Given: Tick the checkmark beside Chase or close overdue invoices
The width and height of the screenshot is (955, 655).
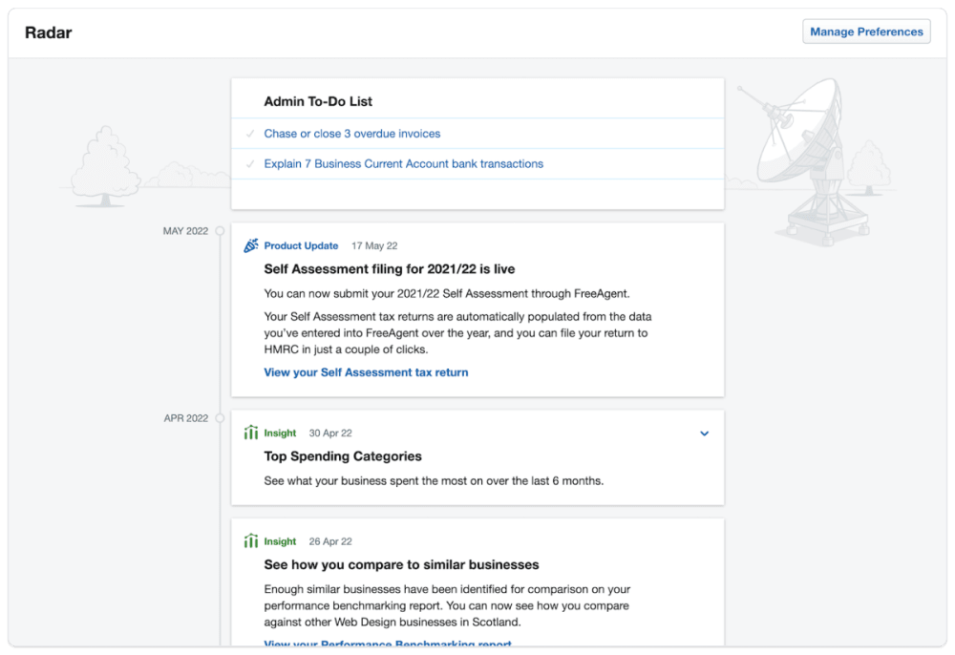Looking at the screenshot, I should point(249,134).
